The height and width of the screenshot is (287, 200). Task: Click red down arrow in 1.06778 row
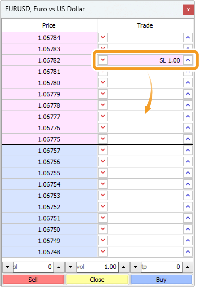[x=103, y=105]
